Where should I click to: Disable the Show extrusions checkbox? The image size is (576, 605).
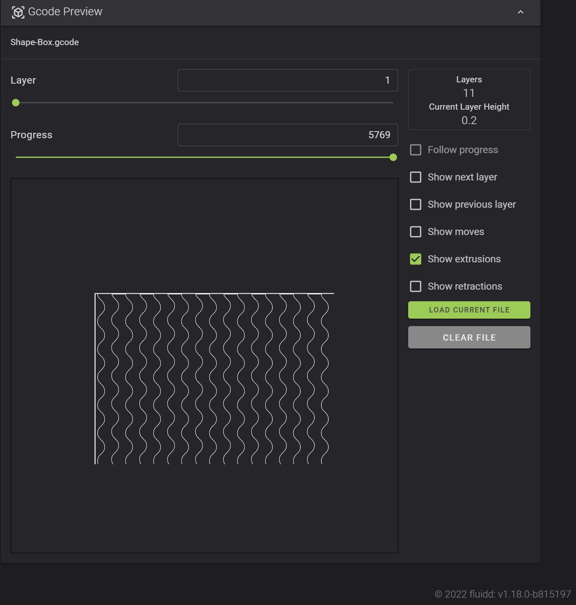point(416,259)
